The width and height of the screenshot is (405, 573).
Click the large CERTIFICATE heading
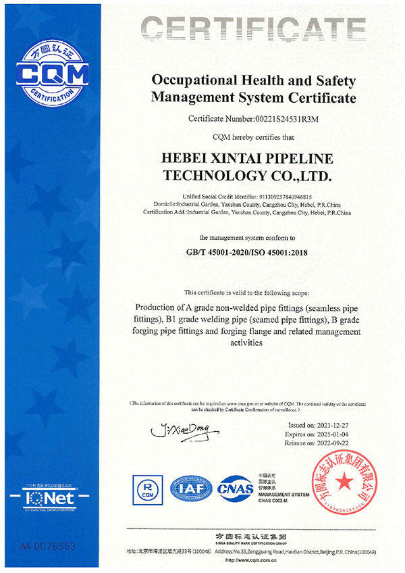[x=253, y=29]
